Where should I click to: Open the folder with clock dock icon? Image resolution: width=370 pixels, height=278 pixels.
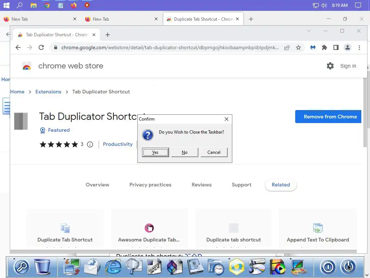(x=216, y=267)
